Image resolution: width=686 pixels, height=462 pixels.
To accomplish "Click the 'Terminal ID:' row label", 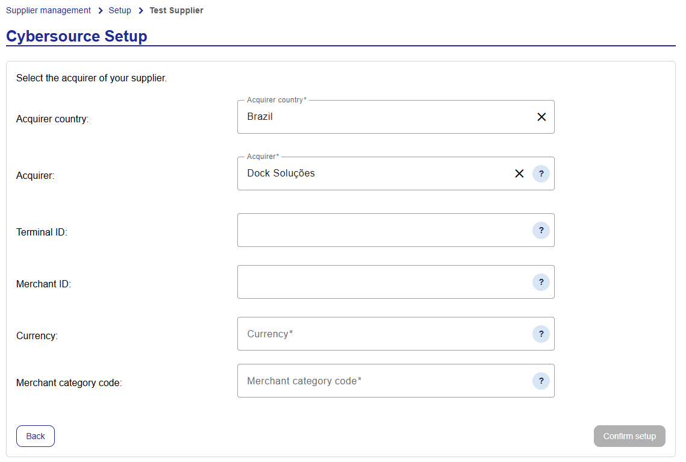I will pos(42,233).
